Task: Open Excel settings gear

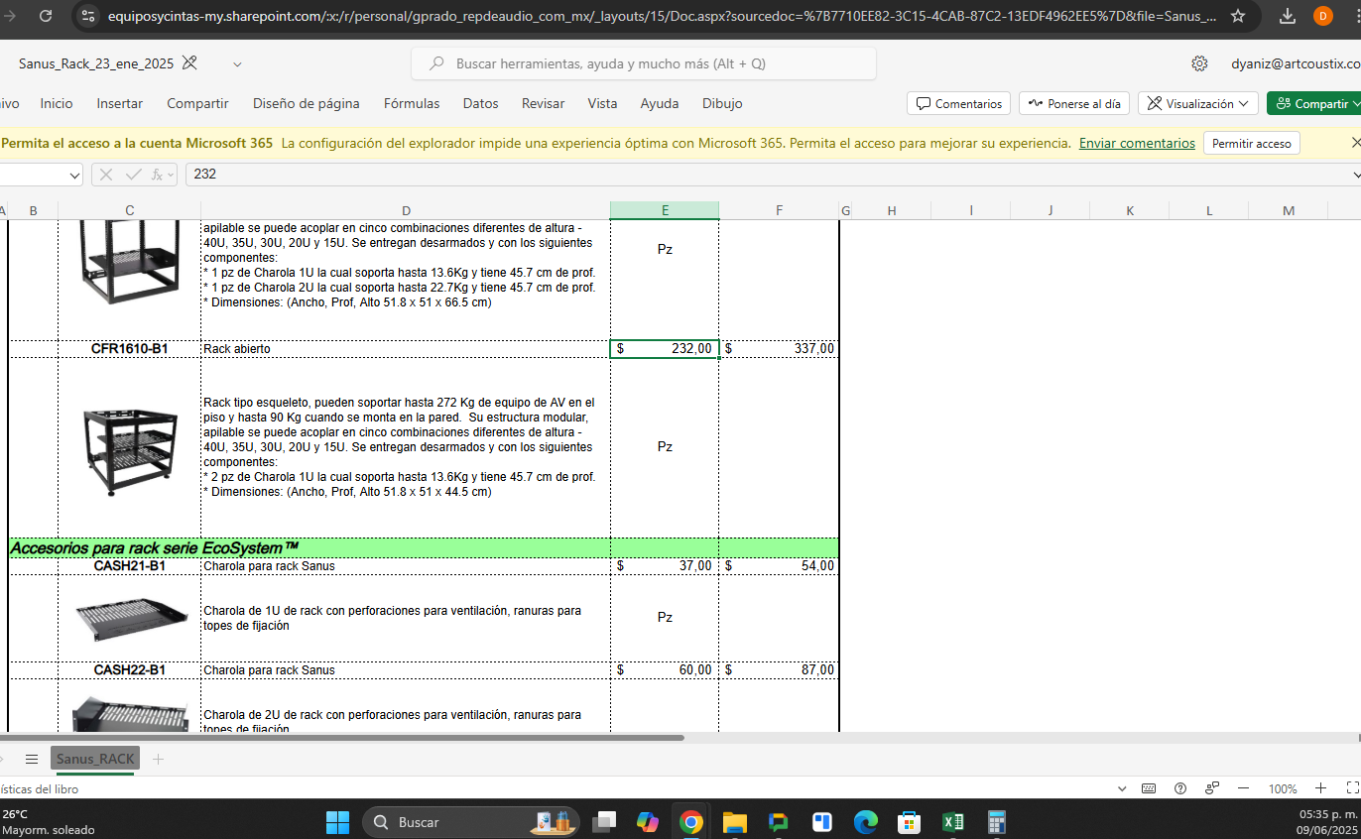Action: (1199, 63)
